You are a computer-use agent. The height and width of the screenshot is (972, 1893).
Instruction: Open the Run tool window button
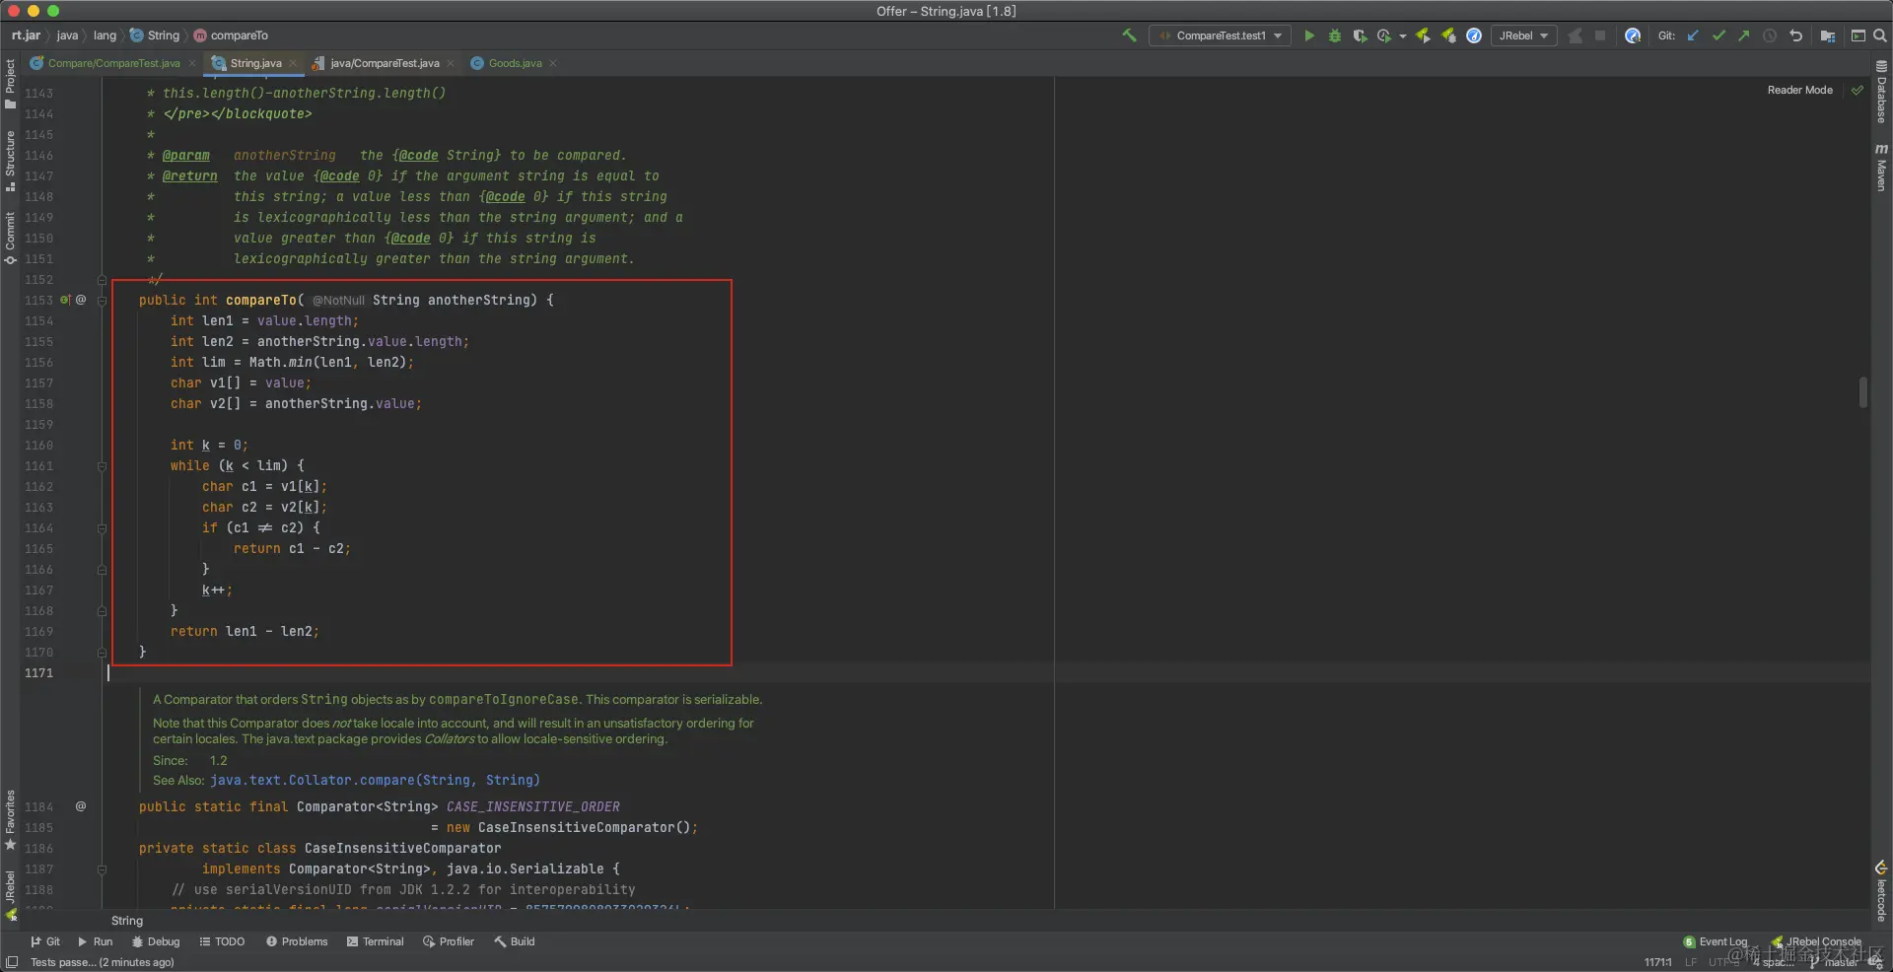click(96, 941)
